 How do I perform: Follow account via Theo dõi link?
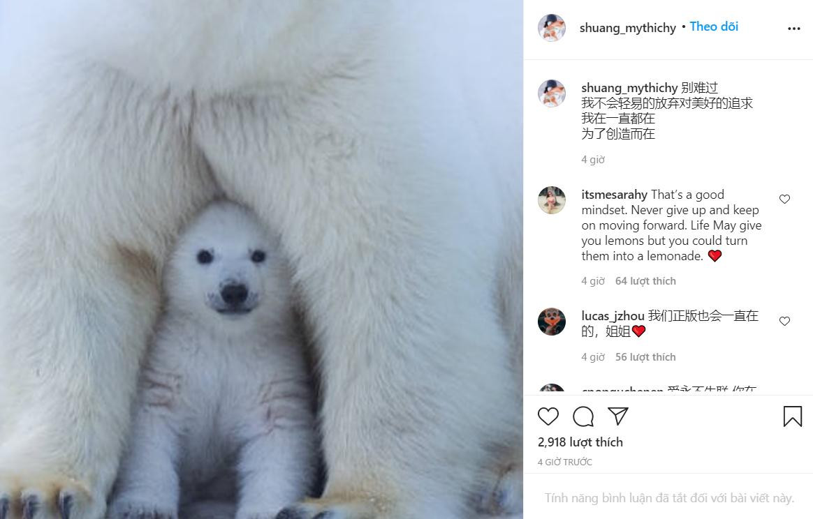click(x=714, y=27)
